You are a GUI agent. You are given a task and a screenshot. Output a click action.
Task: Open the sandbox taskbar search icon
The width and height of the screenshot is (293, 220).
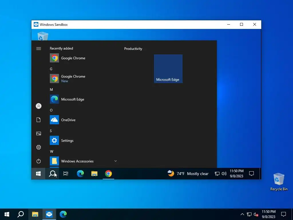(52, 174)
